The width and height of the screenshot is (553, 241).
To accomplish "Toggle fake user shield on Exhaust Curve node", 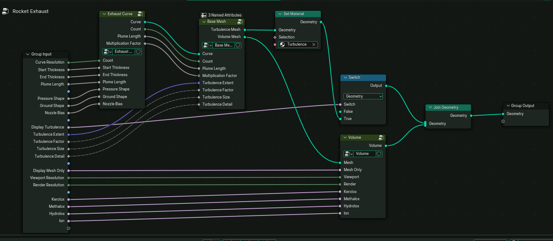I will 138,52.
